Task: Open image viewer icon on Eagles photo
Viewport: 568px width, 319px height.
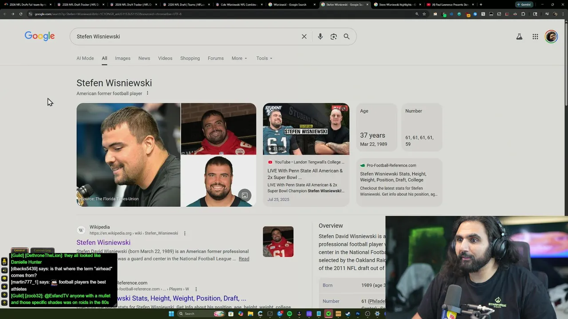Action: (245, 195)
